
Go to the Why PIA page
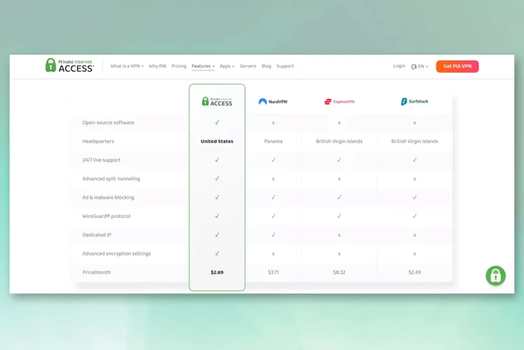point(158,66)
